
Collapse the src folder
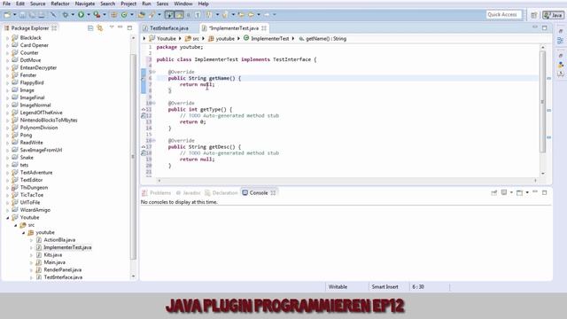coord(16,225)
